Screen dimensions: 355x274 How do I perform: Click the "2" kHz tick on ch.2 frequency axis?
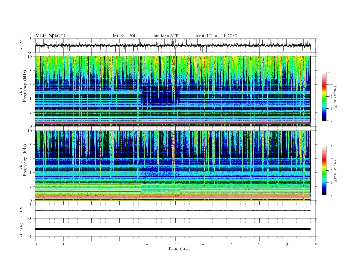click(x=31, y=186)
